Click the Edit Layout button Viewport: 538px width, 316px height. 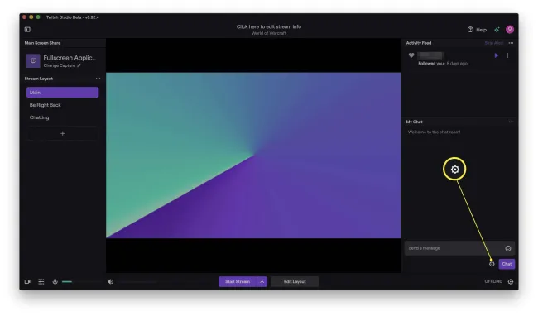click(x=295, y=281)
